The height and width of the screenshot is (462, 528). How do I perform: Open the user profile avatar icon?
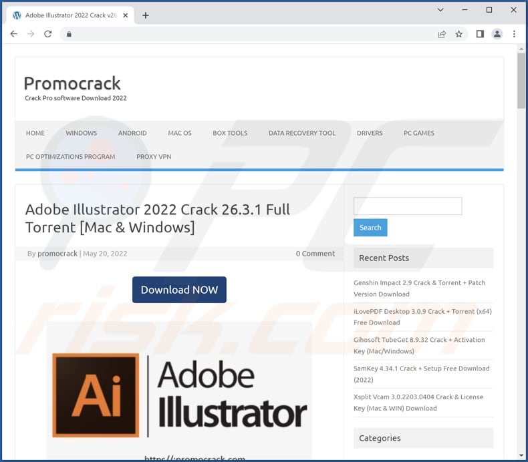[497, 34]
